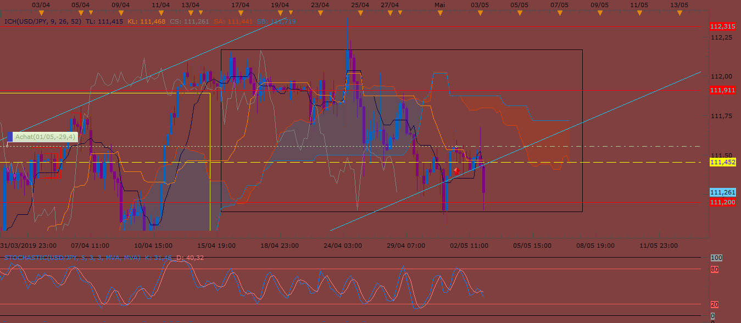Select the 111,200 red price level tag
The width and height of the screenshot is (741, 323).
(x=722, y=202)
